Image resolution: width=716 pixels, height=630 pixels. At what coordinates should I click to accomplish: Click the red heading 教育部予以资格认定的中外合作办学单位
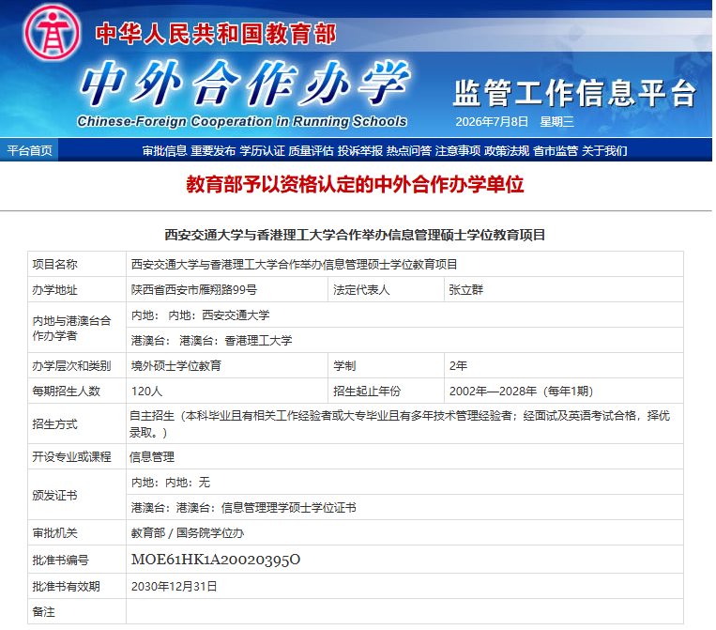(355, 185)
